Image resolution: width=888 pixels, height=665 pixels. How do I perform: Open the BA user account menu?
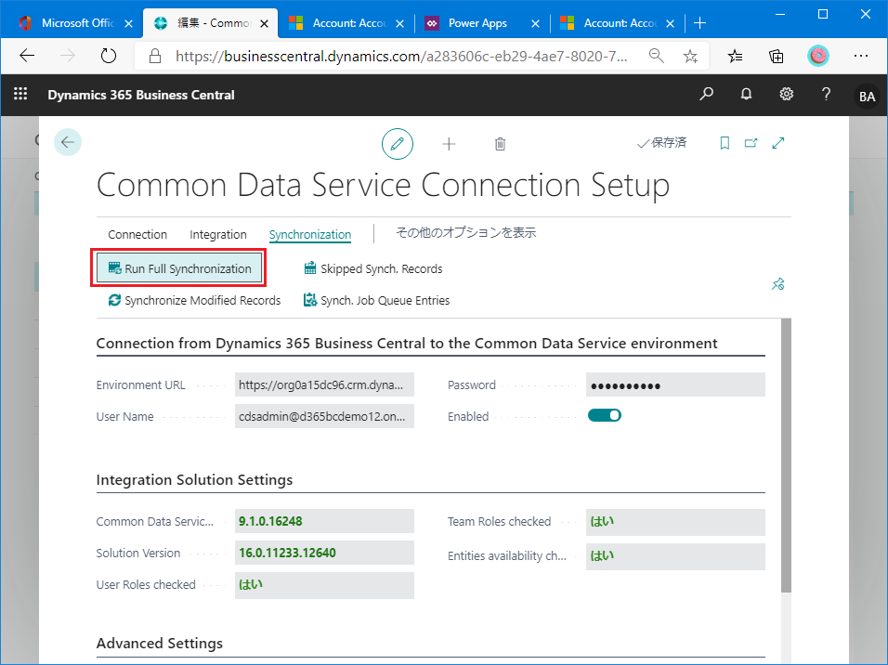click(x=867, y=96)
